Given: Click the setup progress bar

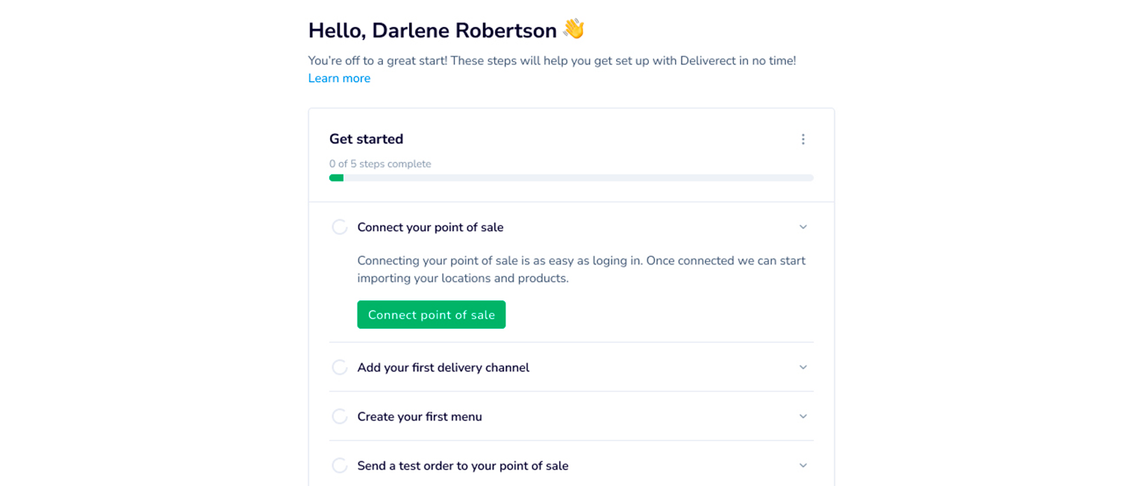Looking at the screenshot, I should (x=571, y=177).
